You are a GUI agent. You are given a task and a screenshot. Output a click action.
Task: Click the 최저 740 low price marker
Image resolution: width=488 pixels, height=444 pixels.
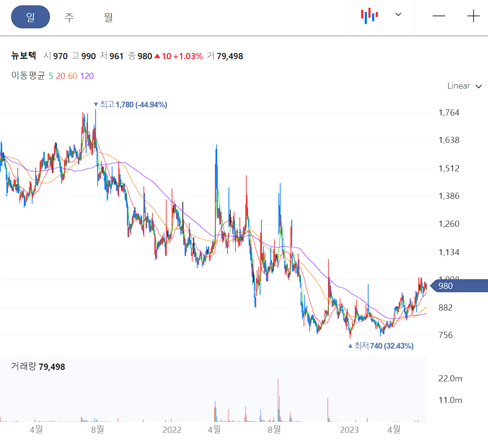381,346
